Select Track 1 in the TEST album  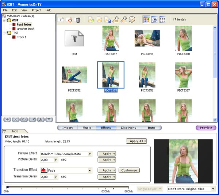coord(22,37)
